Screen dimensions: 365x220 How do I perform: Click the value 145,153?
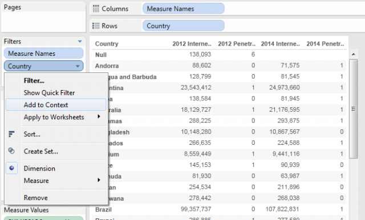point(200,165)
